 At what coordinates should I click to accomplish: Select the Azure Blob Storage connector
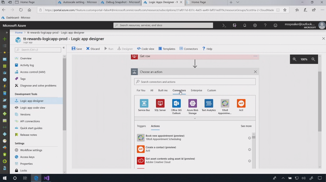tap(192, 103)
